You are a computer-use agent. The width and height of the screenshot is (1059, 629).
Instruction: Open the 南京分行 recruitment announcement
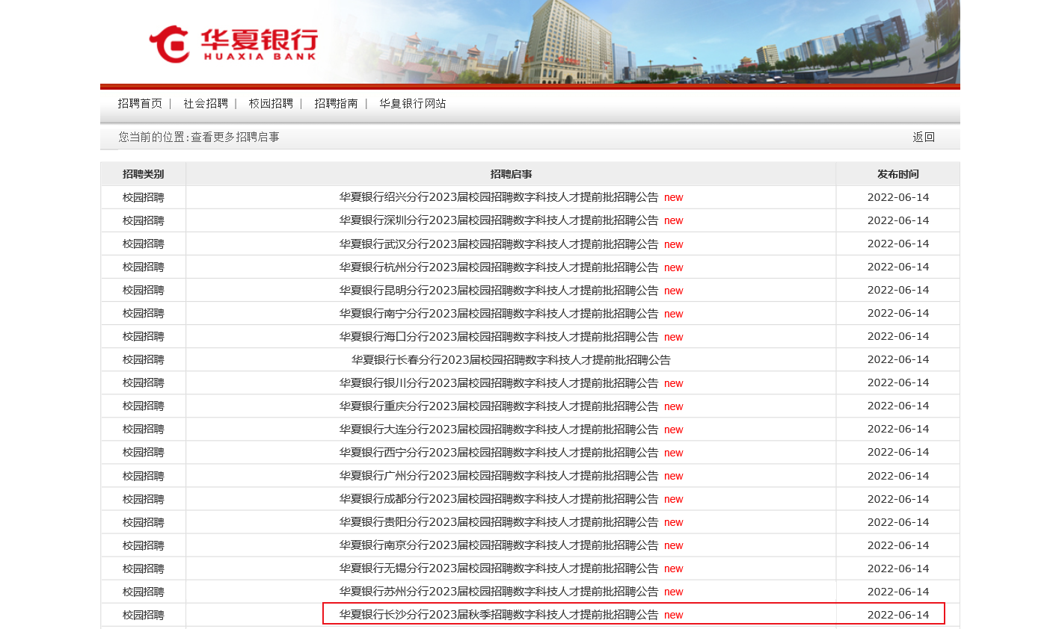point(499,545)
